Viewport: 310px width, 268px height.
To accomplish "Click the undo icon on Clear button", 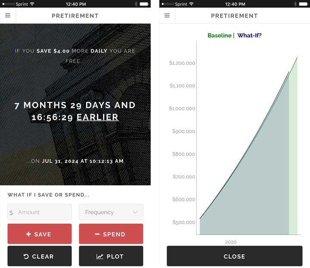I will coord(26,256).
